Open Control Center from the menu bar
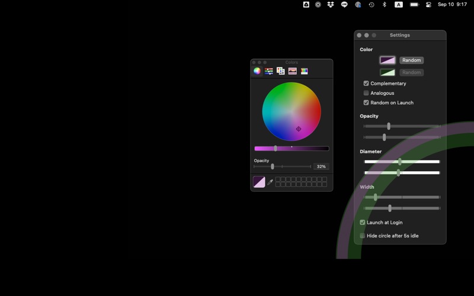474x296 pixels. [x=428, y=5]
